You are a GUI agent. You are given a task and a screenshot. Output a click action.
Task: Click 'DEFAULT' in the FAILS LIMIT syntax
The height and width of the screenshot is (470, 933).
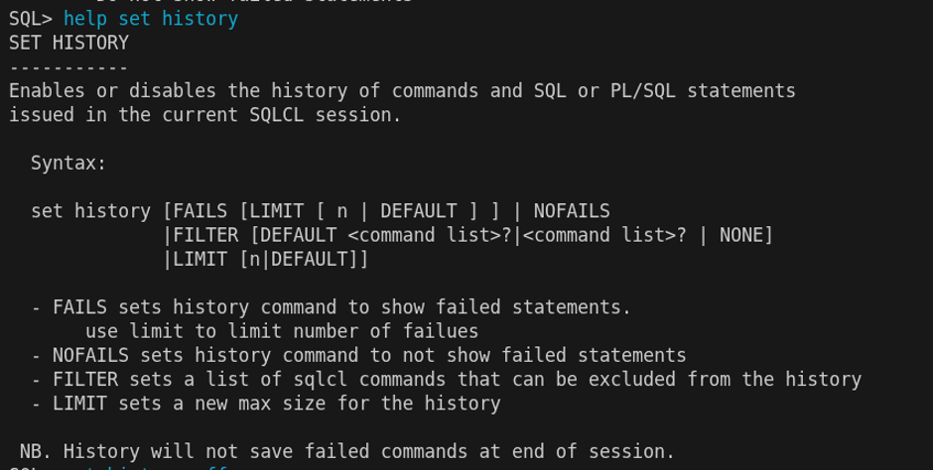419,211
